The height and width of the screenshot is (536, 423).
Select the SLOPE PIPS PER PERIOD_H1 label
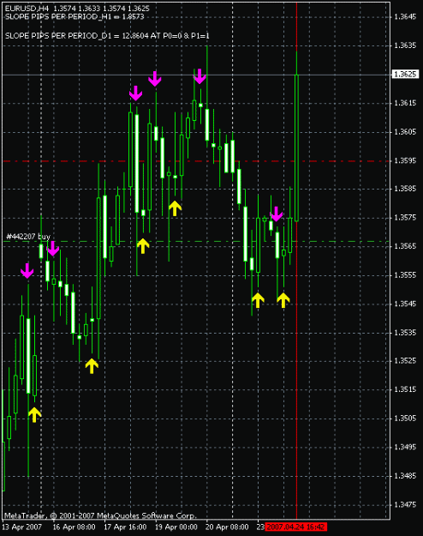[x=74, y=17]
